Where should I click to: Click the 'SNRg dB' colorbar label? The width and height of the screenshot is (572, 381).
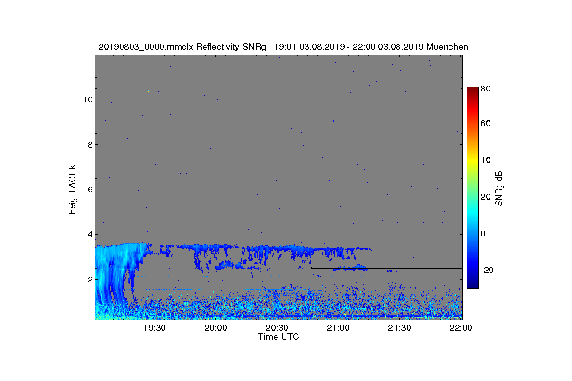(x=499, y=188)
